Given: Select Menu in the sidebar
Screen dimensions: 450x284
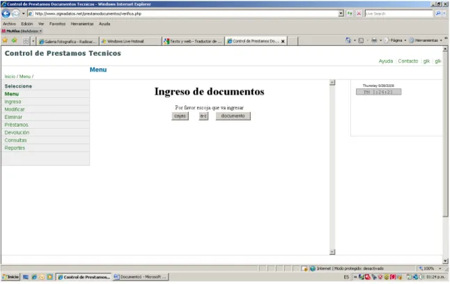Looking at the screenshot, I should [x=11, y=94].
